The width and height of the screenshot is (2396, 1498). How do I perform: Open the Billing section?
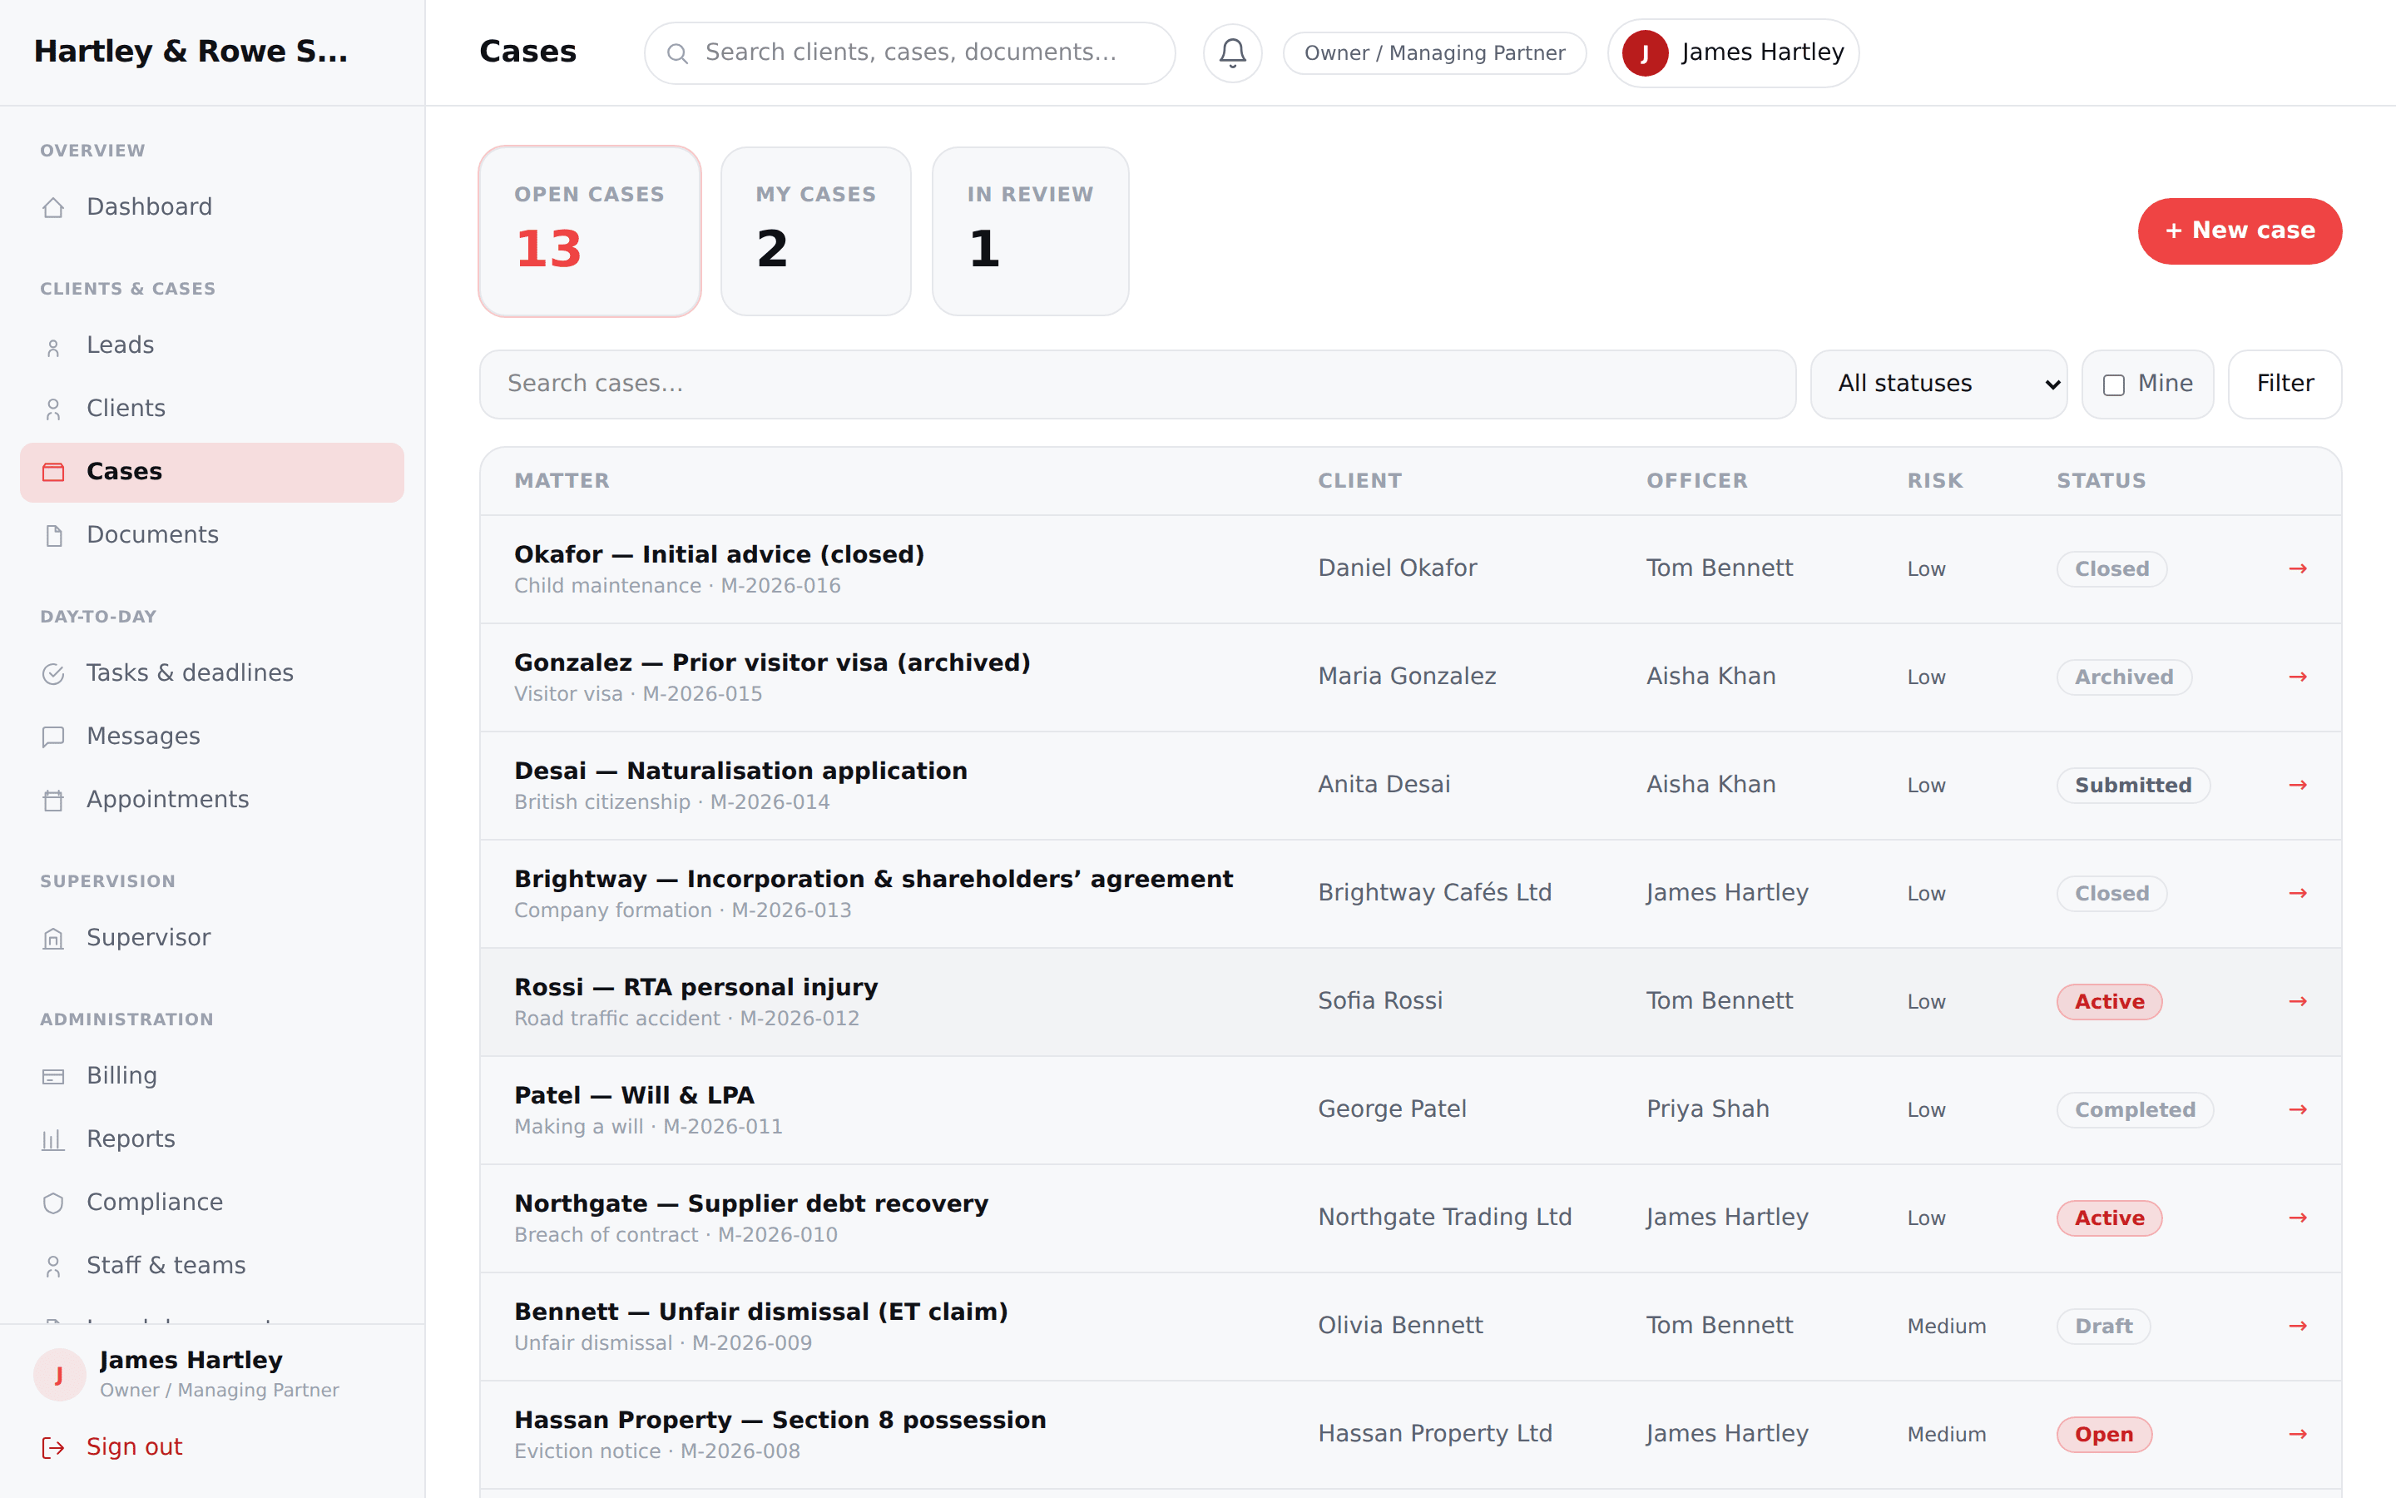(x=212, y=1076)
